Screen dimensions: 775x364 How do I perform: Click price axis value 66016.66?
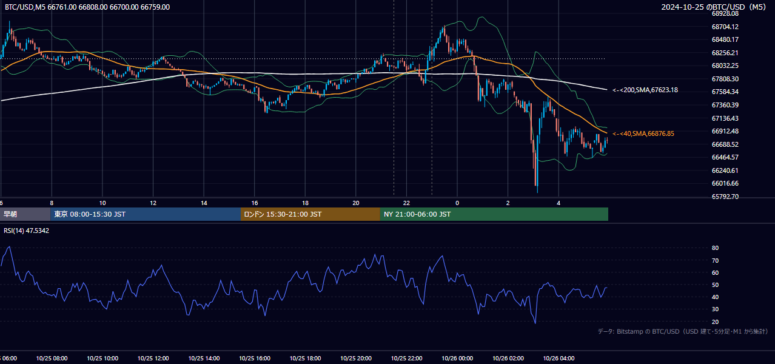point(725,183)
